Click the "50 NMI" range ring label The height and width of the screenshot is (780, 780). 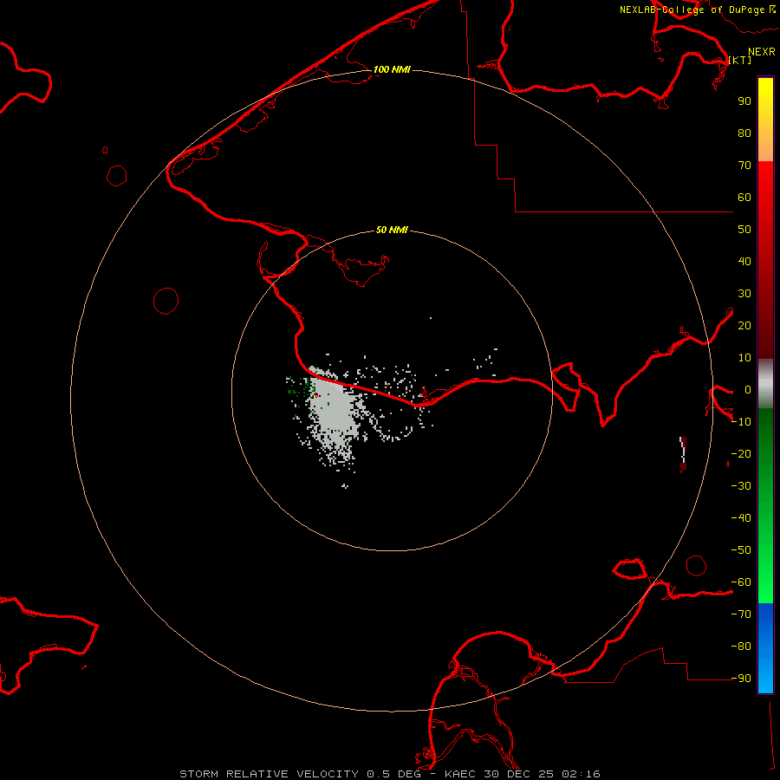tap(392, 230)
